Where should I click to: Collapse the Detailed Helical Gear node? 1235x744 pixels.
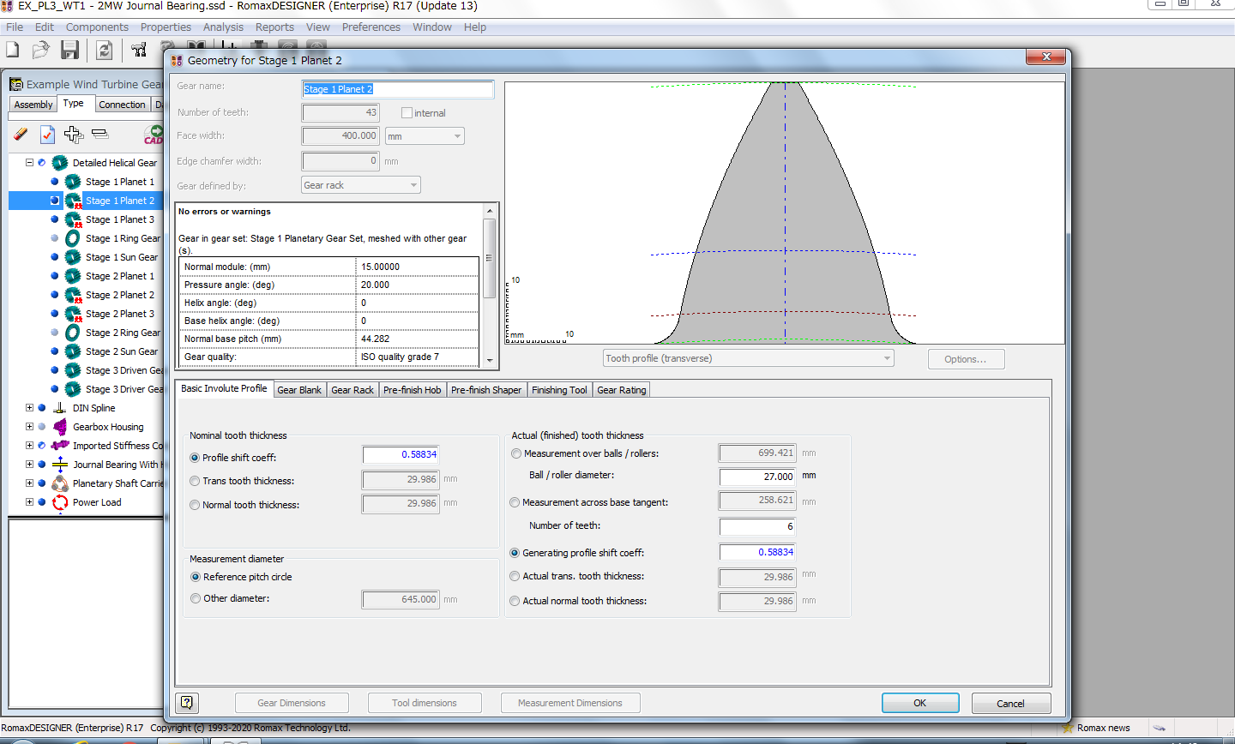[29, 162]
